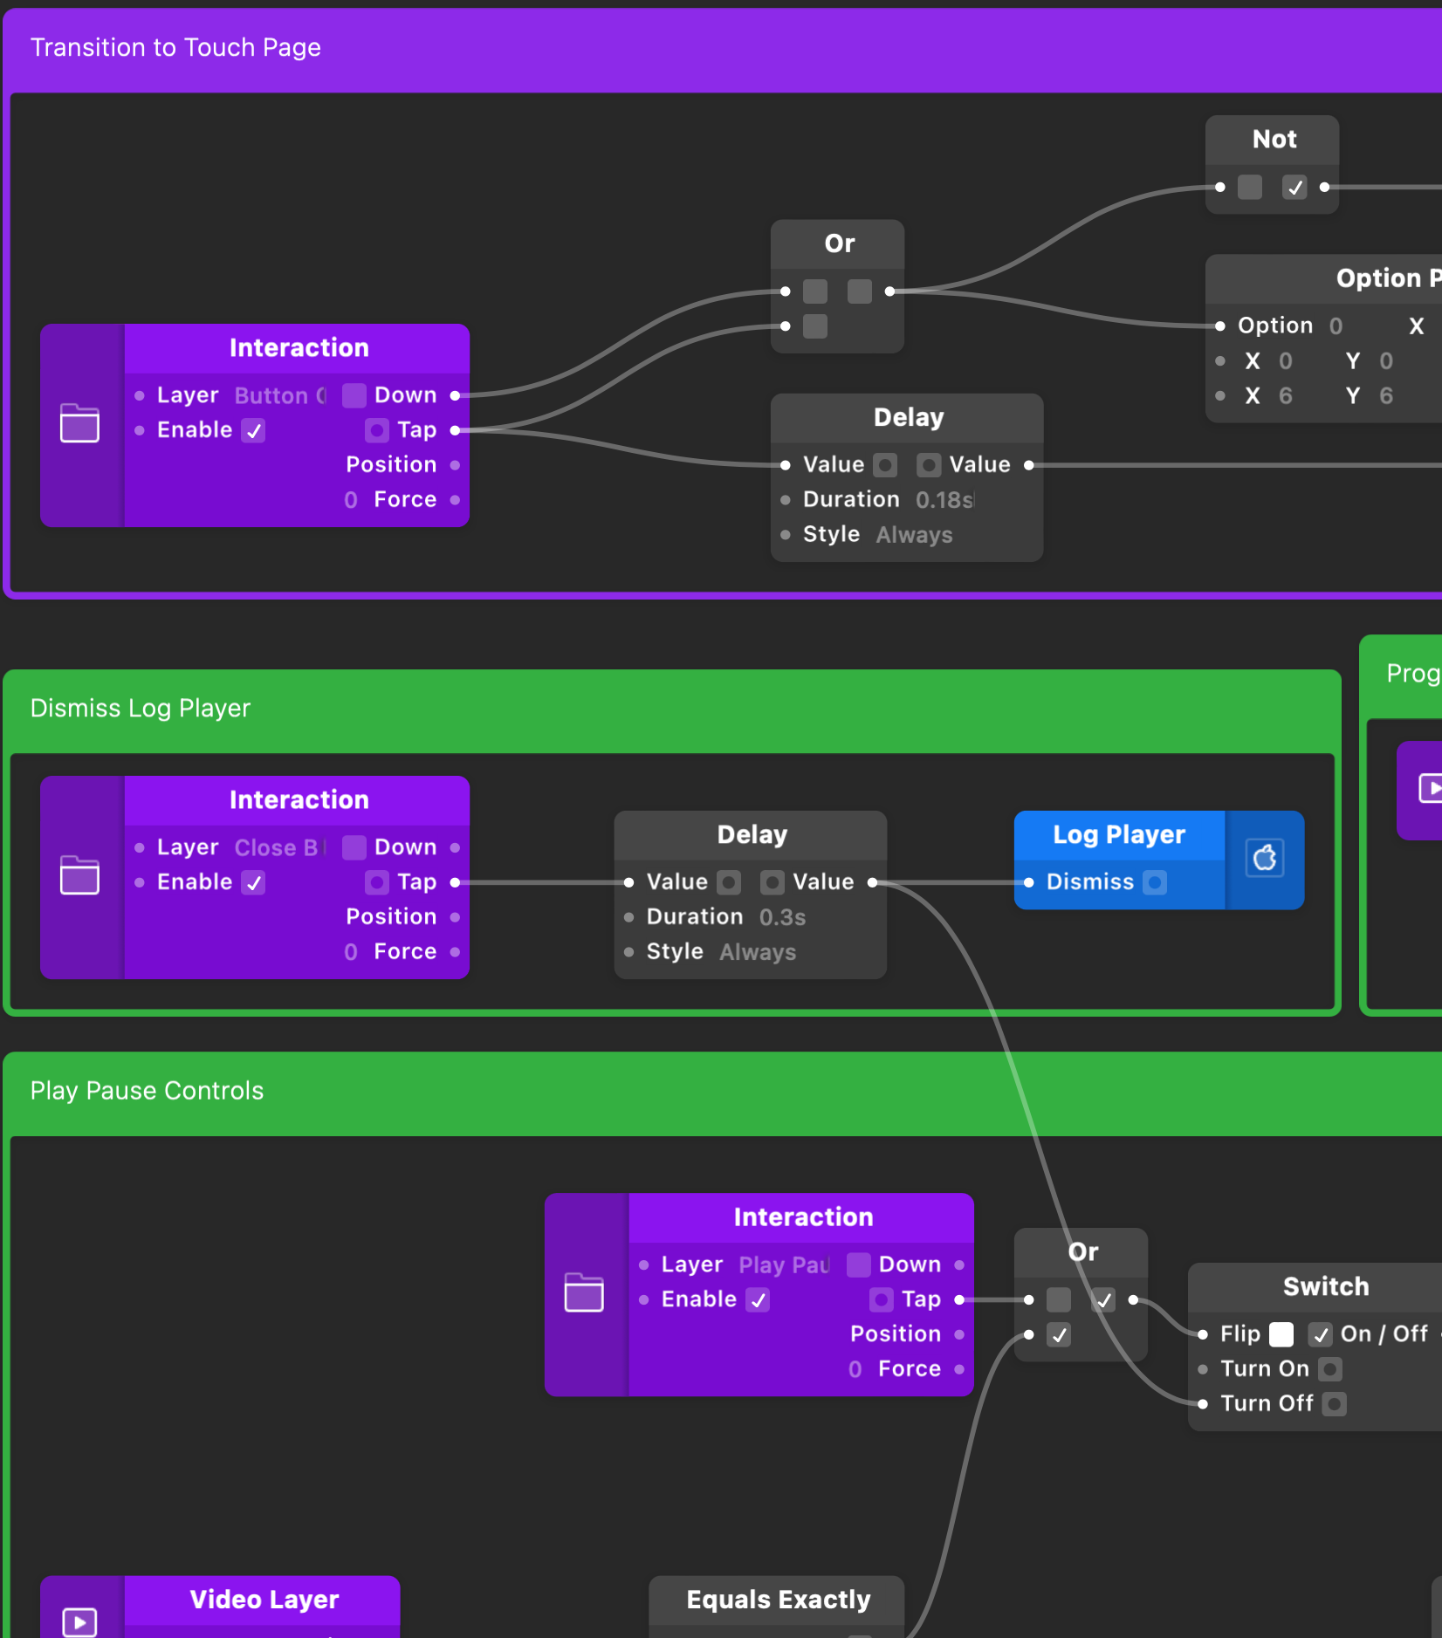Click Down output box in Play Pause Interaction

click(859, 1265)
